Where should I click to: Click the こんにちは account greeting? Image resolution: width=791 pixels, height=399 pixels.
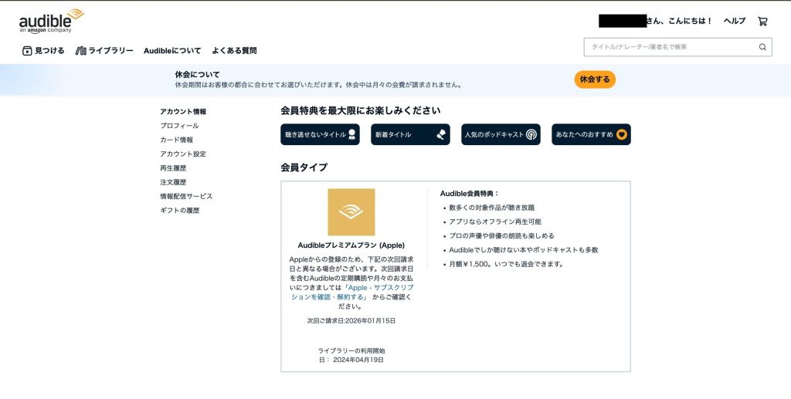(679, 21)
